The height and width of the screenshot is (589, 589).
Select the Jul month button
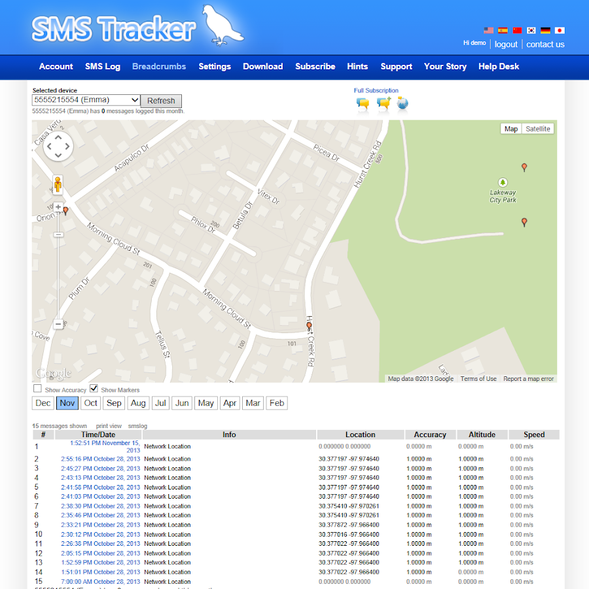coord(160,403)
